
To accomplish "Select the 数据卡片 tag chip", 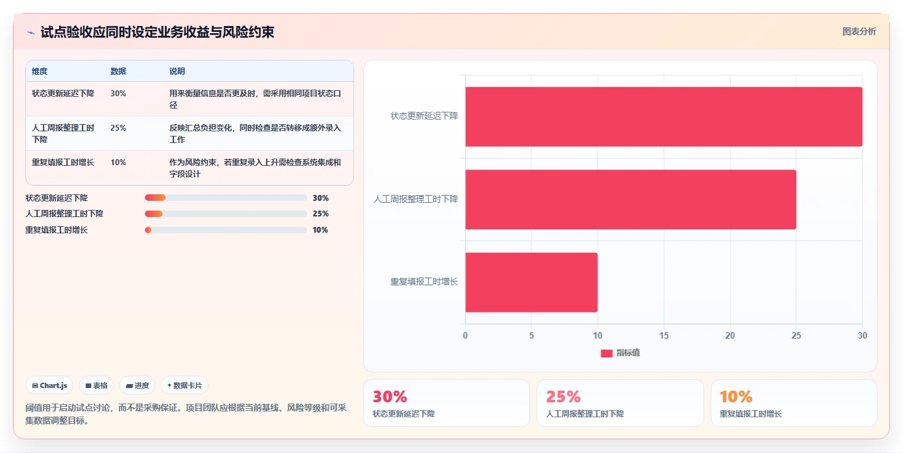I will click(x=184, y=385).
